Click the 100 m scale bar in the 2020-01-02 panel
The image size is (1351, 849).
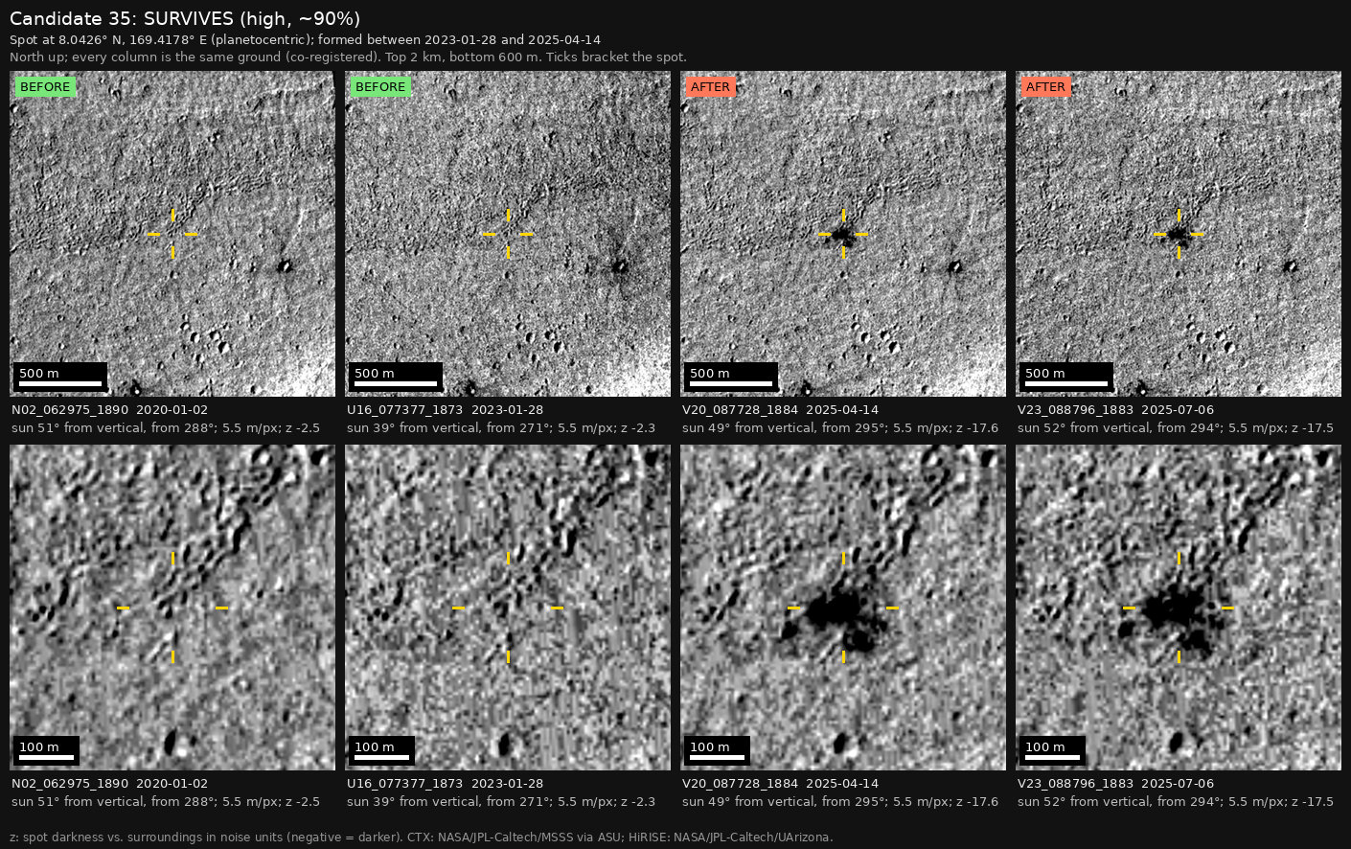click(x=46, y=750)
